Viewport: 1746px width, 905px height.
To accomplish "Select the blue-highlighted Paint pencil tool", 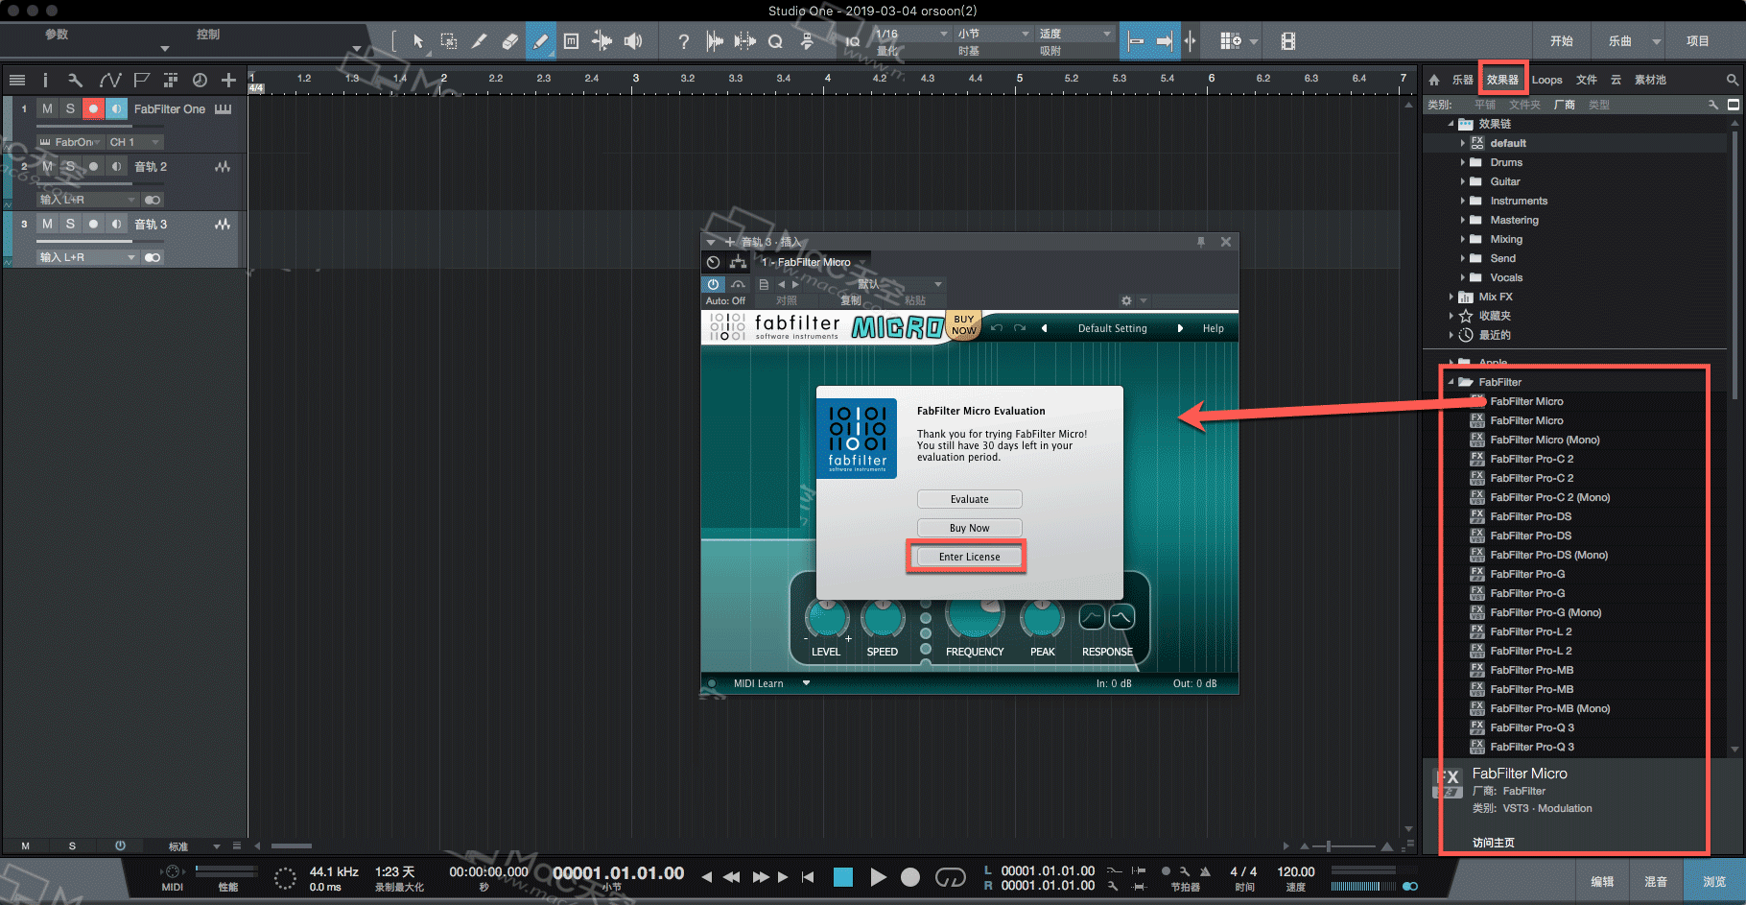I will pos(540,41).
